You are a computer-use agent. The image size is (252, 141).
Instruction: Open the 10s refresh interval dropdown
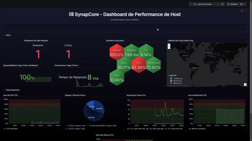[243, 4]
